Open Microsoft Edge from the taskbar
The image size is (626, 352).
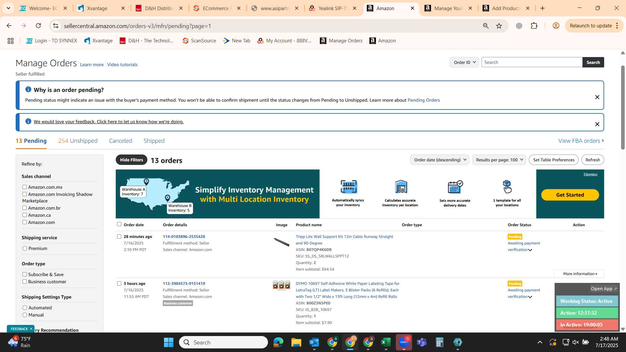[x=278, y=342]
